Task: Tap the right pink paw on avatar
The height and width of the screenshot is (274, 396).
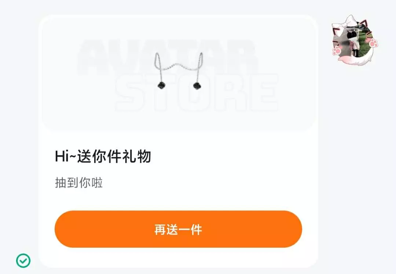Action: (x=374, y=43)
